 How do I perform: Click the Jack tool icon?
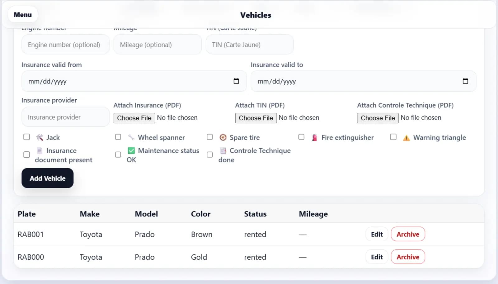tap(40, 137)
